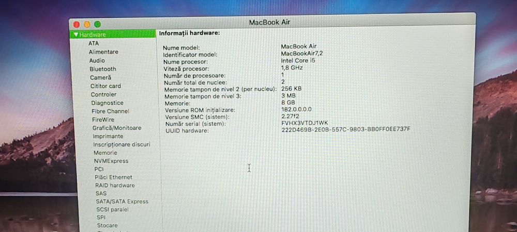
Task: Click the yellow minimize window button
Action: click(x=87, y=25)
